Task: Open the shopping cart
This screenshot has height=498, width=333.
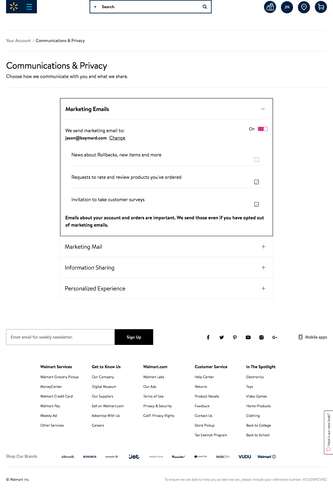Action: (x=321, y=7)
